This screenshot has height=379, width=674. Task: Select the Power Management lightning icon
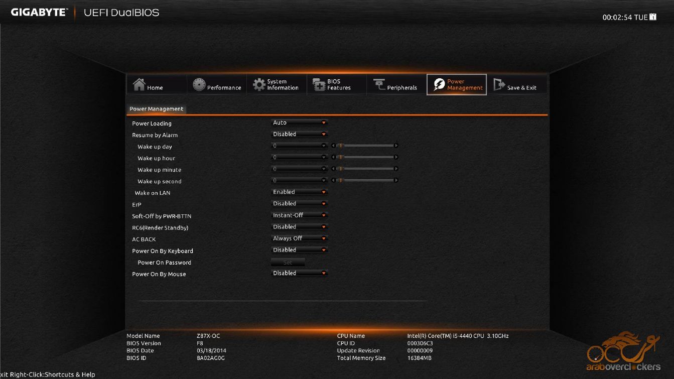click(439, 84)
